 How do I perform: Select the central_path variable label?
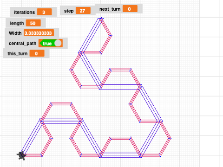(x=22, y=44)
